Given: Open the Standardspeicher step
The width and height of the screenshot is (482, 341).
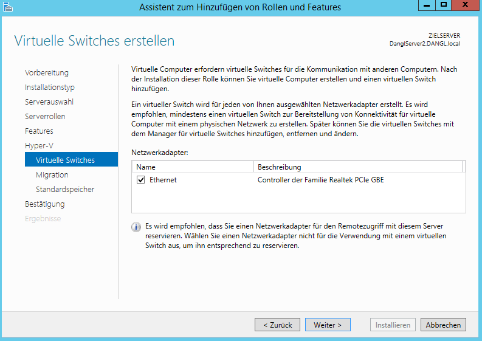Looking at the screenshot, I should pyautogui.click(x=65, y=189).
